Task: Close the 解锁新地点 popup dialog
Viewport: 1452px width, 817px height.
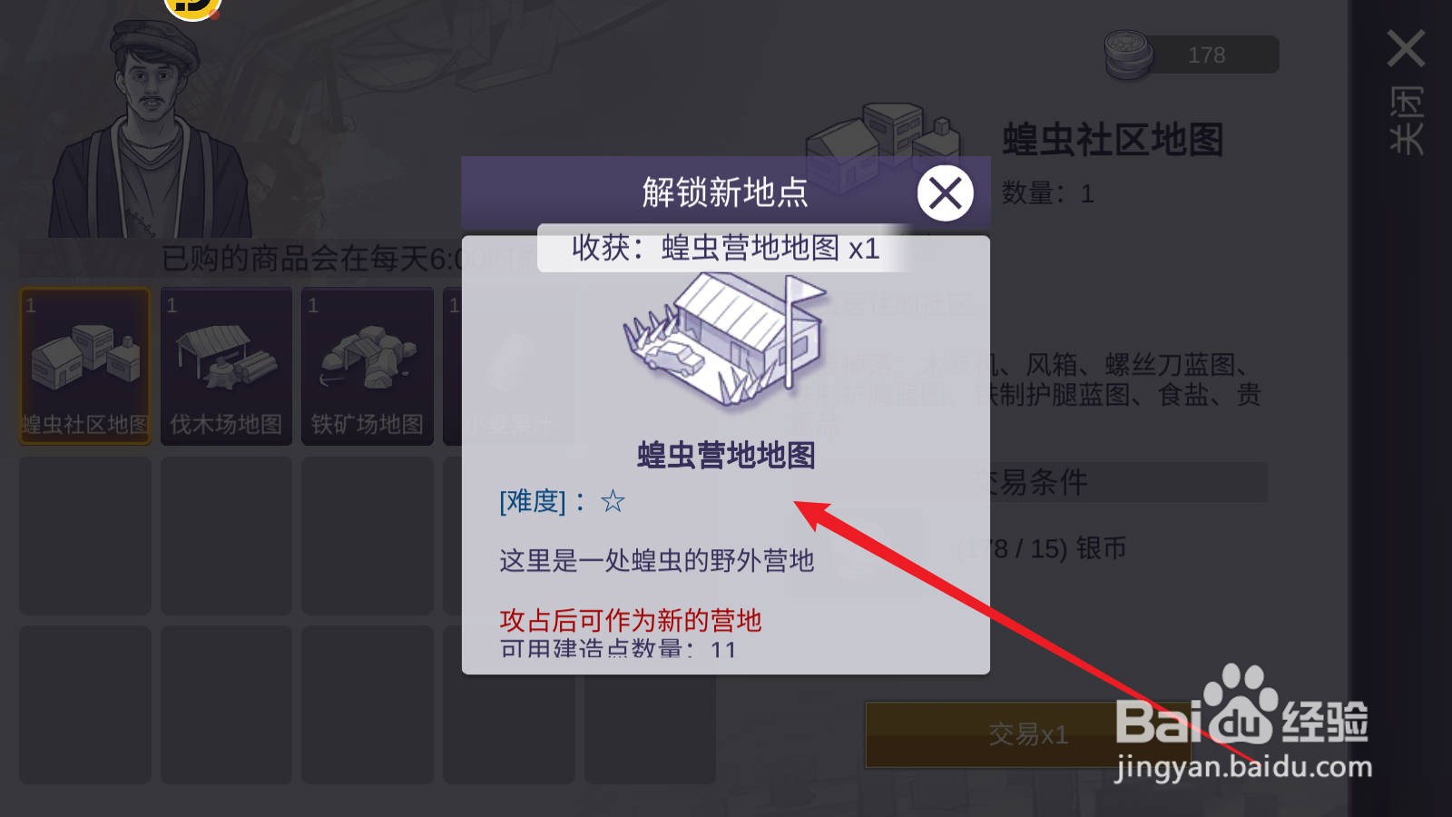Action: (945, 193)
